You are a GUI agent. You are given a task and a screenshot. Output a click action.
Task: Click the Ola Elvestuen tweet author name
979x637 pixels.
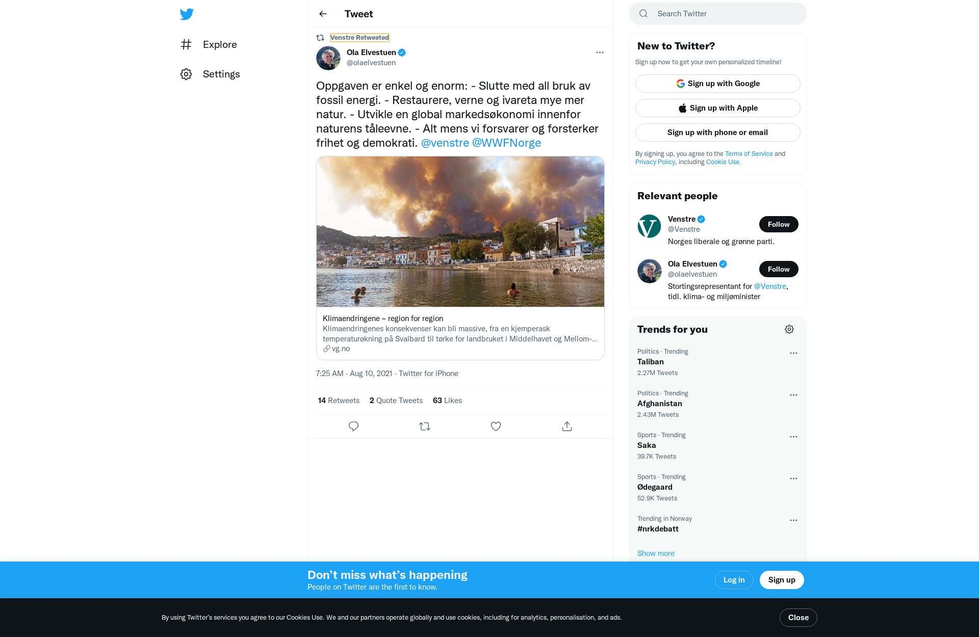[371, 52]
